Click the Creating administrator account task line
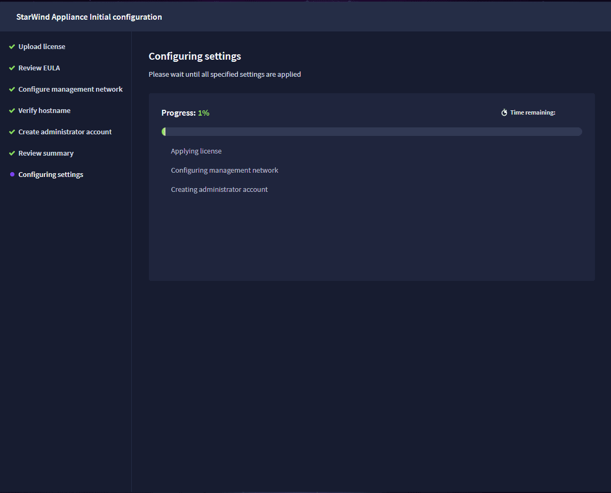 [x=219, y=190]
